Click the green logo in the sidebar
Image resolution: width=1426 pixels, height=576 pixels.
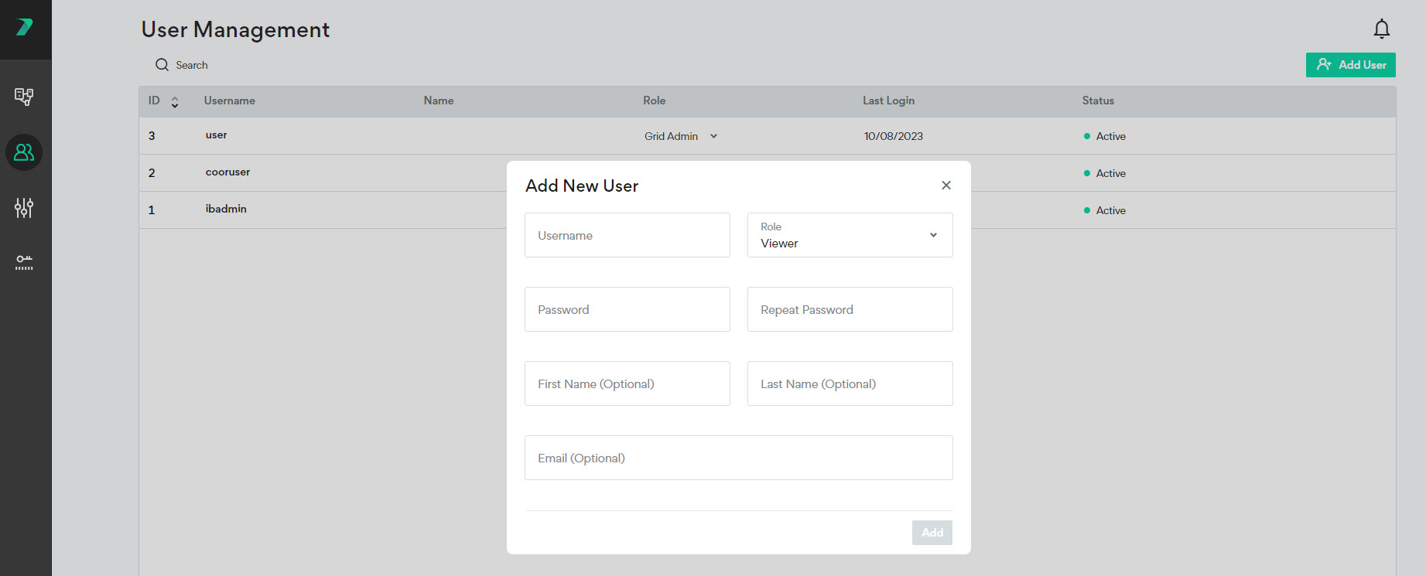click(x=25, y=28)
